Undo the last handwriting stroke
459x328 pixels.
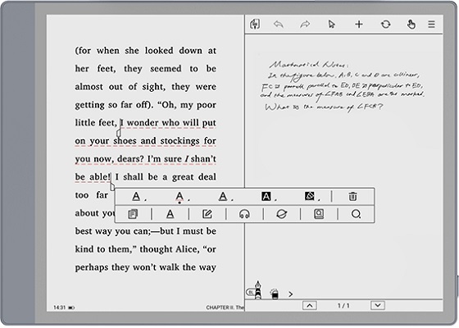click(279, 25)
